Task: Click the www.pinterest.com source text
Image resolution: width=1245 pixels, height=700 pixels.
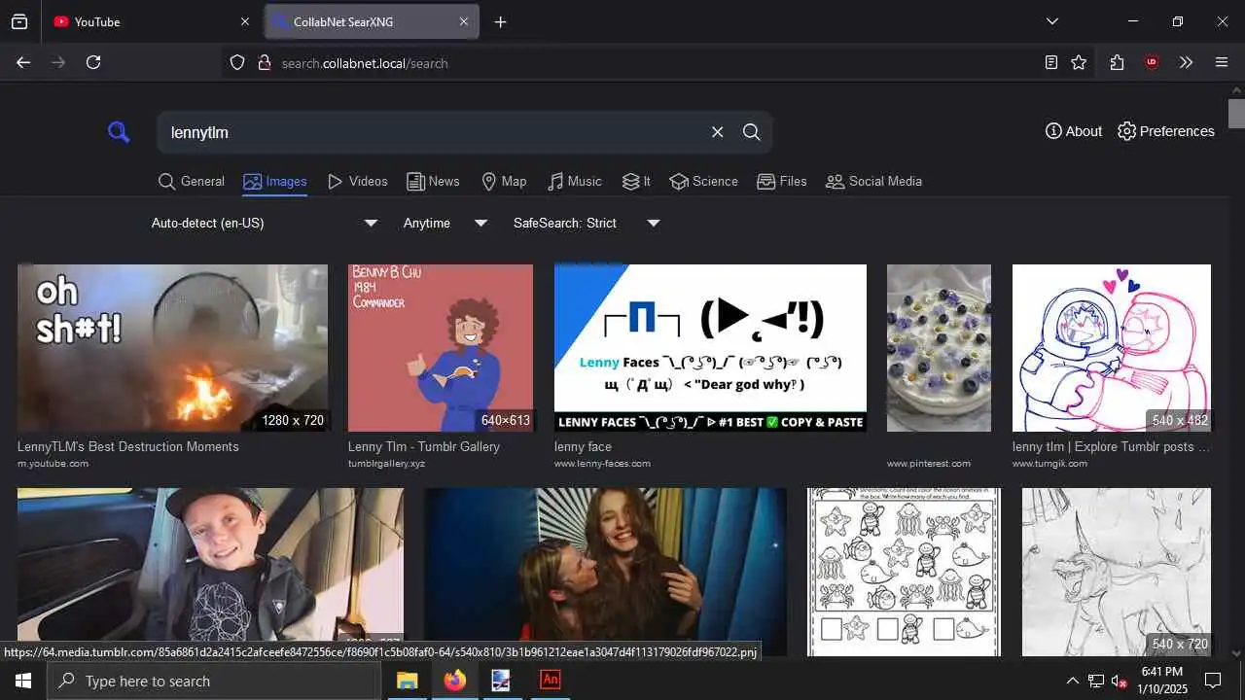Action: coord(928,464)
